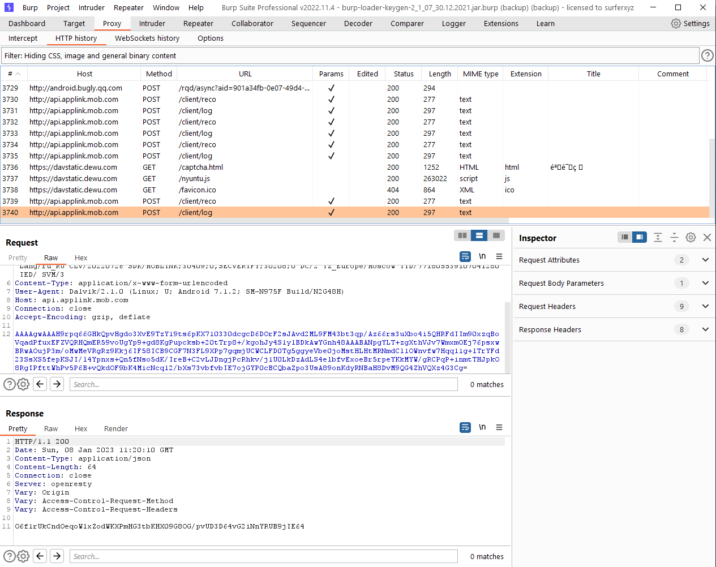Select history row 3738 /favicon.ico
Image resolution: width=716 pixels, height=567 pixels.
click(355, 190)
